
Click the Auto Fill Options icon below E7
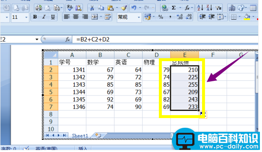[x=203, y=115]
